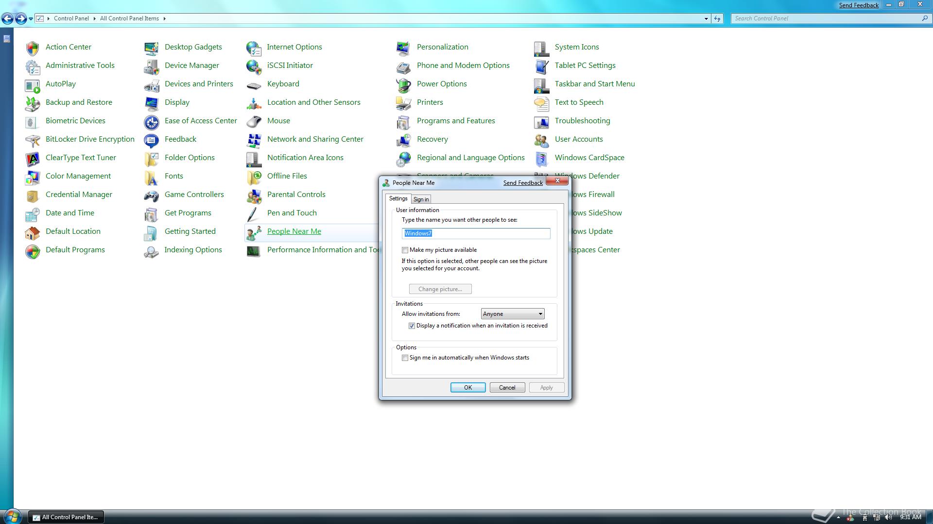Check Make my picture available

click(405, 250)
